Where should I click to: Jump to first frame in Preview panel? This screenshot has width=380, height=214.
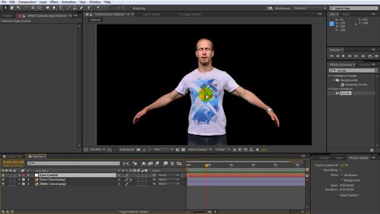(x=331, y=56)
